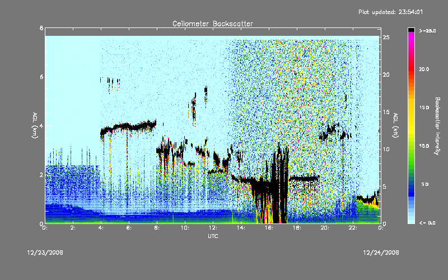Click the 'Backscatter Intensity' colorbar label

(x=437, y=126)
